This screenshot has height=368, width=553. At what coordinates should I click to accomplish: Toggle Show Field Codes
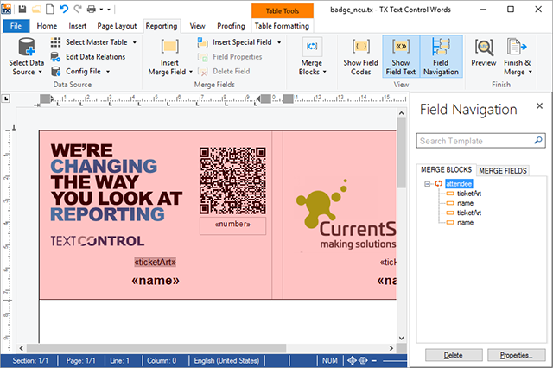tap(360, 56)
